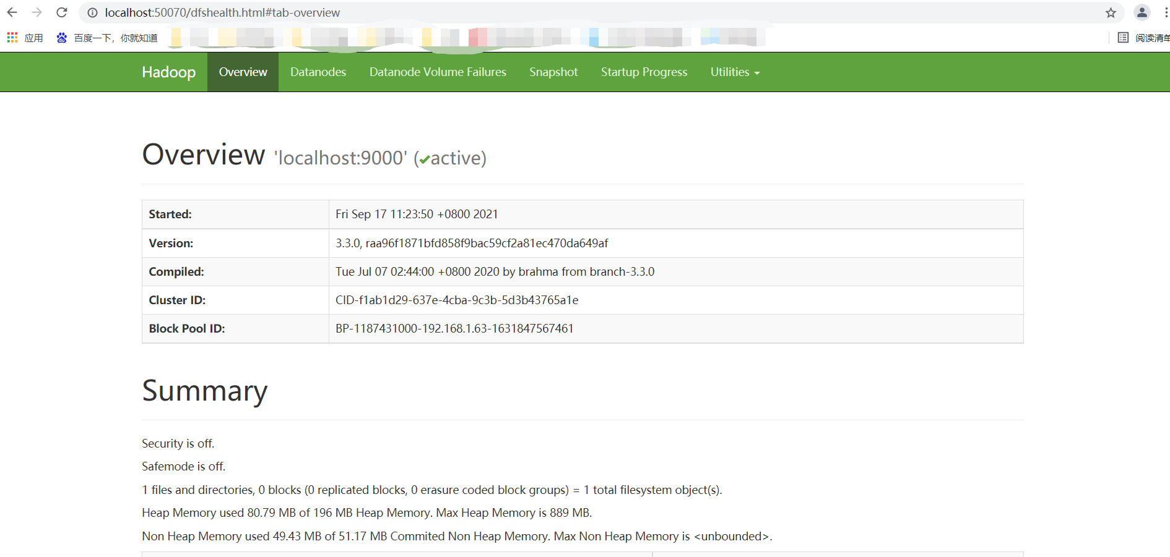Click the browser forward navigation arrow
The height and width of the screenshot is (557, 1170).
click(37, 12)
